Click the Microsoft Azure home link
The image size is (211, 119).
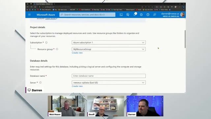point(46,15)
